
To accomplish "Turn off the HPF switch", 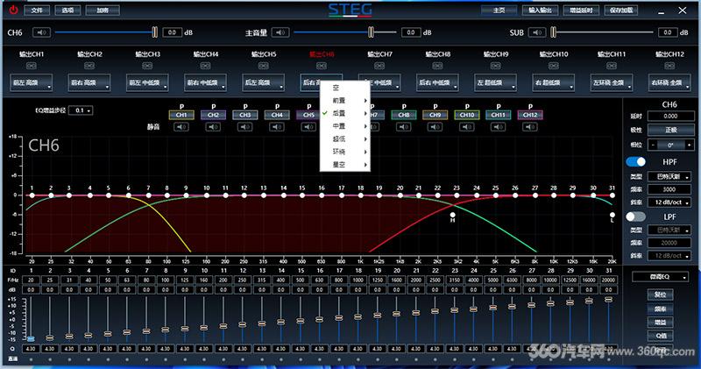I will pyautogui.click(x=636, y=161).
